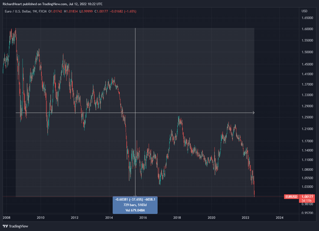Screen dimensions: 319x231
Task: Click the 2024 label on the time axis
Action: pyautogui.click(x=279, y=217)
